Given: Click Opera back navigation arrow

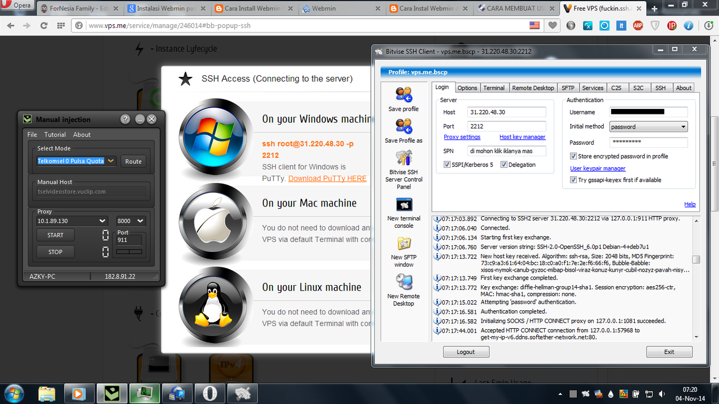Looking at the screenshot, I should click(12, 25).
